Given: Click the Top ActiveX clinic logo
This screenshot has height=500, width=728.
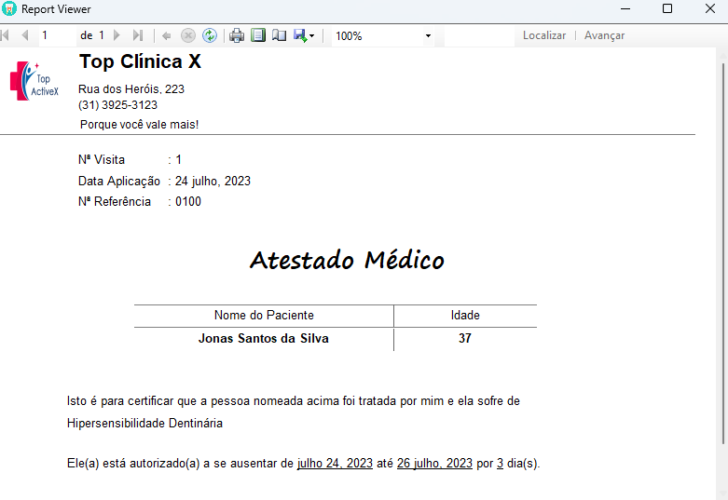Looking at the screenshot, I should click(x=34, y=81).
